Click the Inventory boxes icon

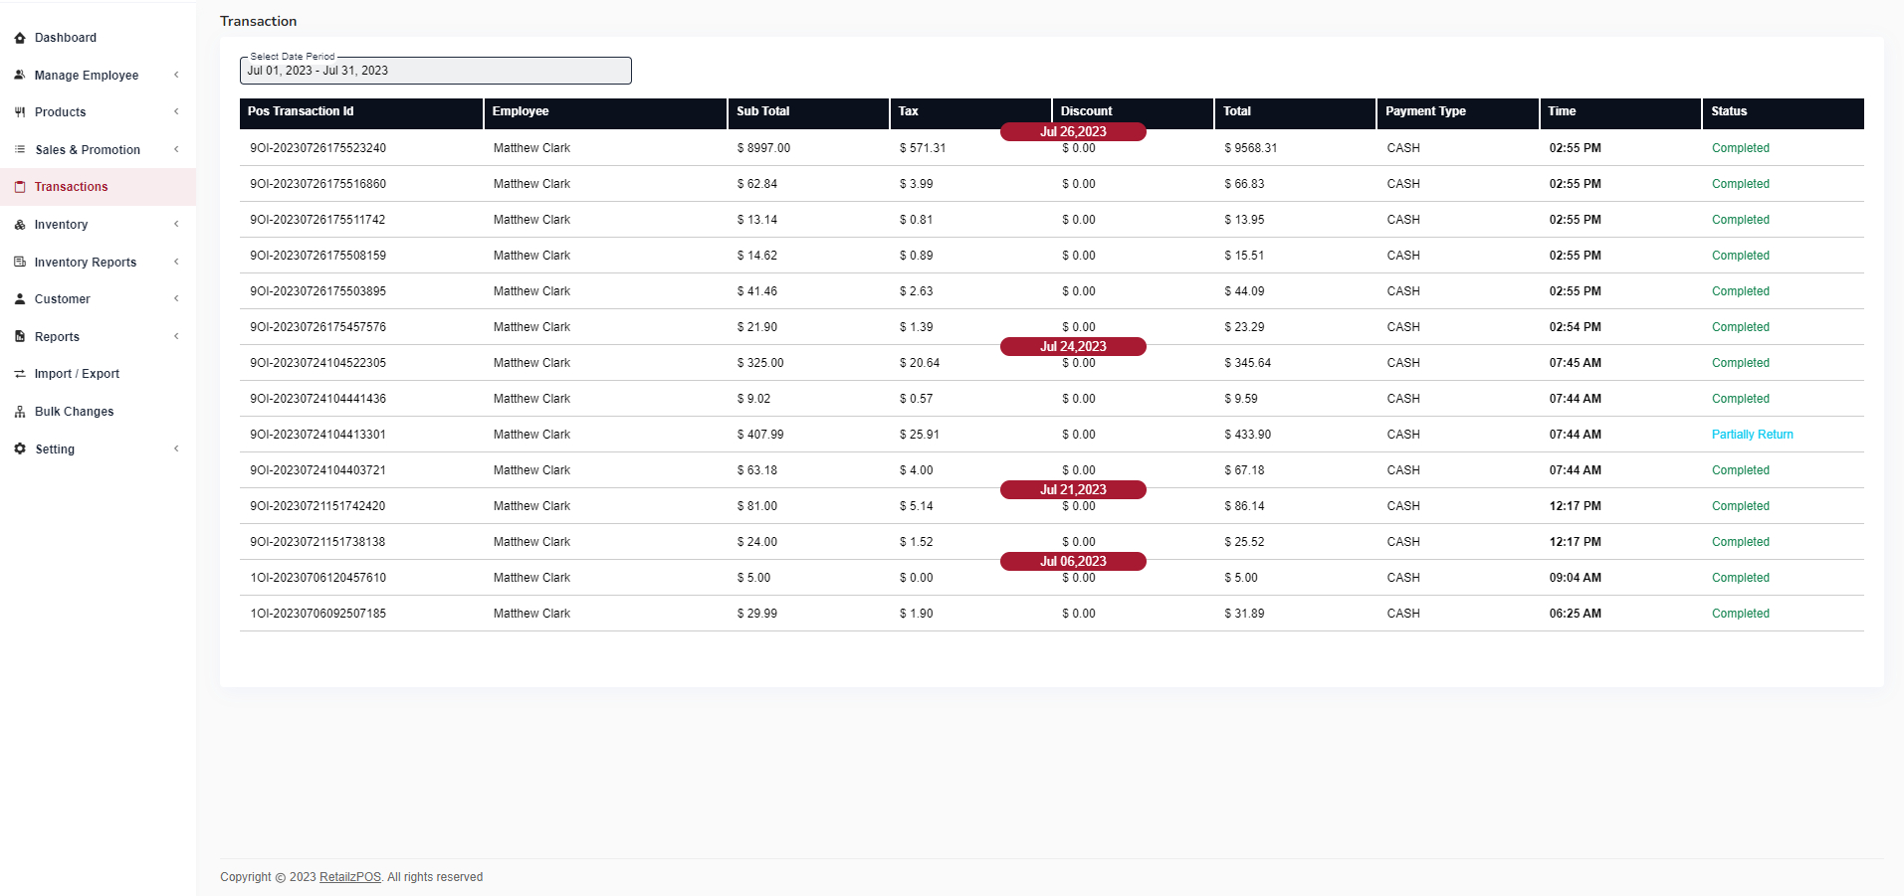[20, 225]
